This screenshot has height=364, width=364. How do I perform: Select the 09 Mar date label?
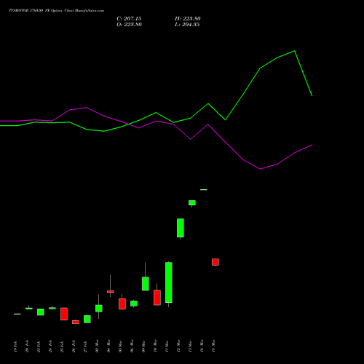pyautogui.click(x=143, y=347)
